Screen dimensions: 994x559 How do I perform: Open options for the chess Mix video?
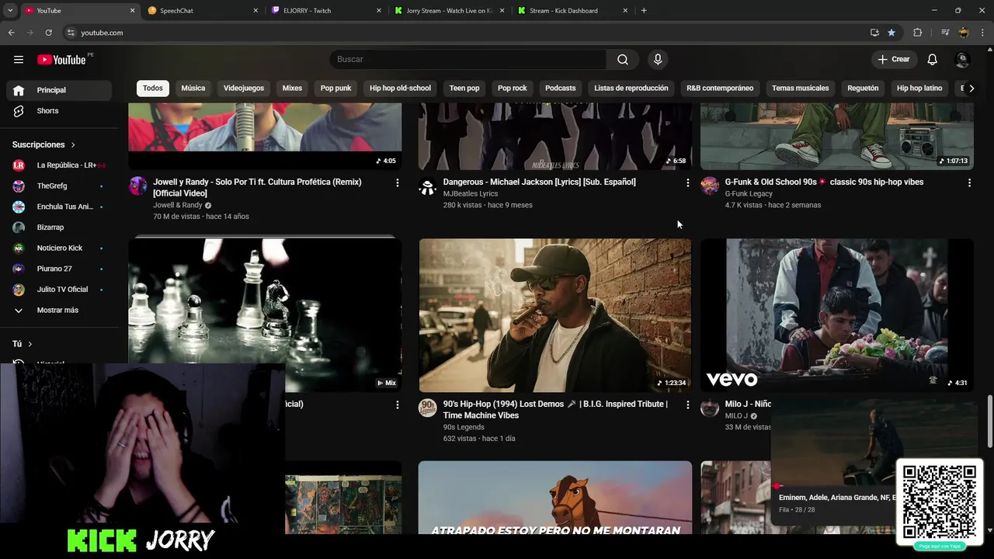pyautogui.click(x=398, y=405)
